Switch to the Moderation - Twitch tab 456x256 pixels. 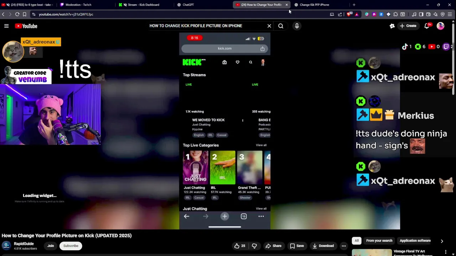tap(85, 5)
